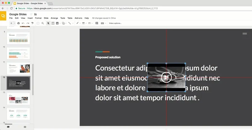Switch to grid view icon

pos(25,127)
